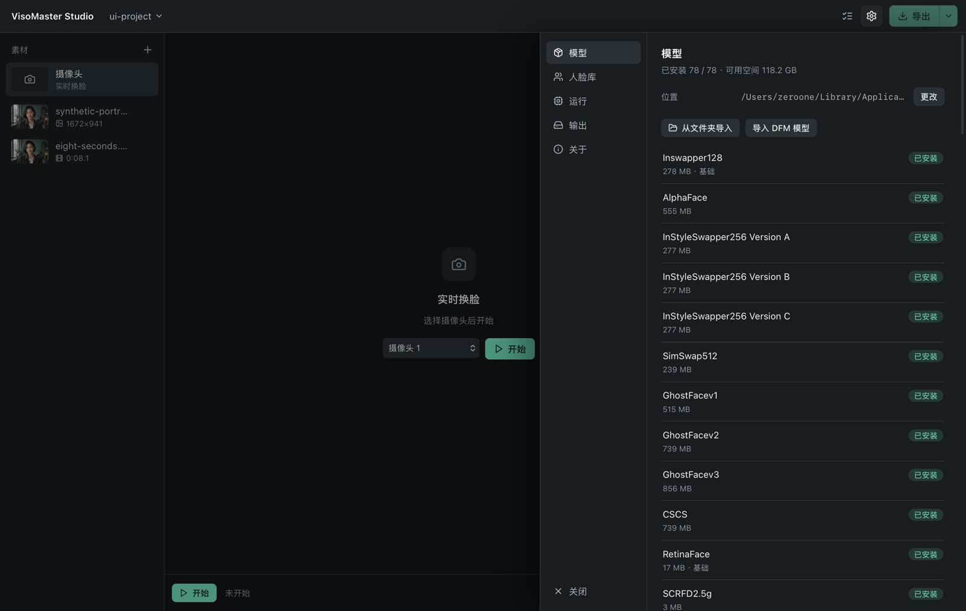
Task: Click the 导出 export button
Action: (x=915, y=16)
